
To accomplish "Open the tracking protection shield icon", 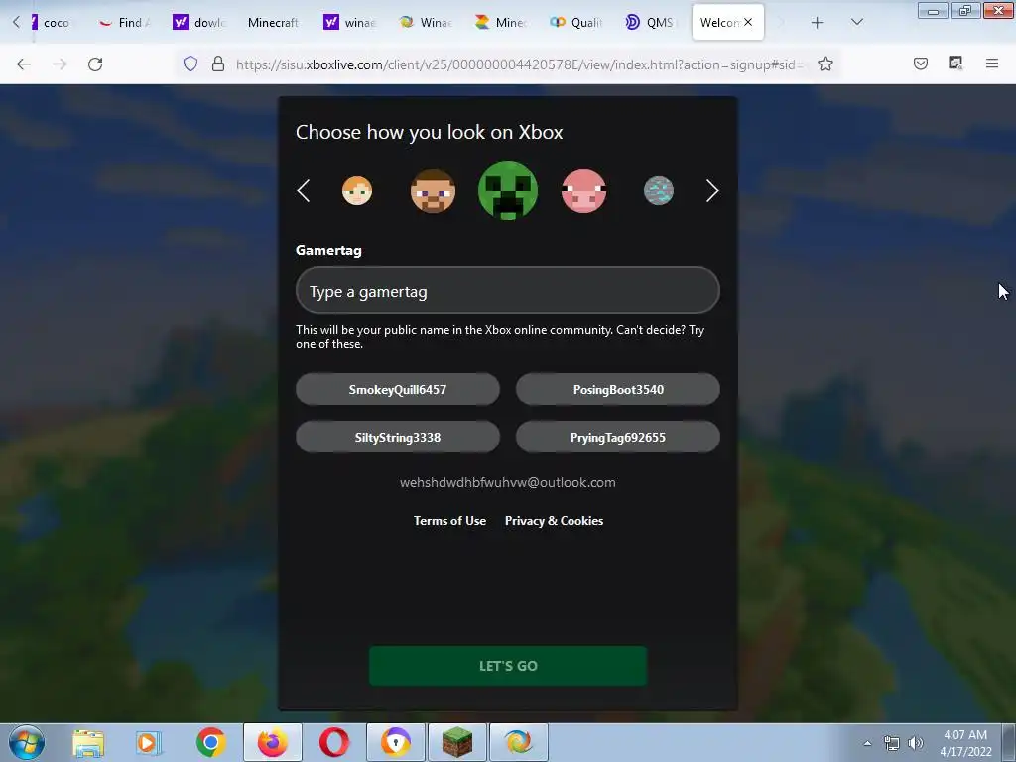I will (x=190, y=63).
